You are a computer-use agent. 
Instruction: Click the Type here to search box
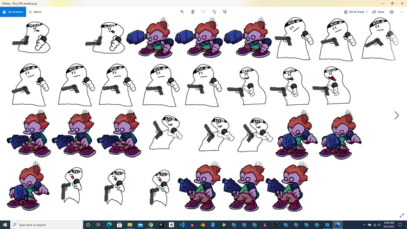47,225
